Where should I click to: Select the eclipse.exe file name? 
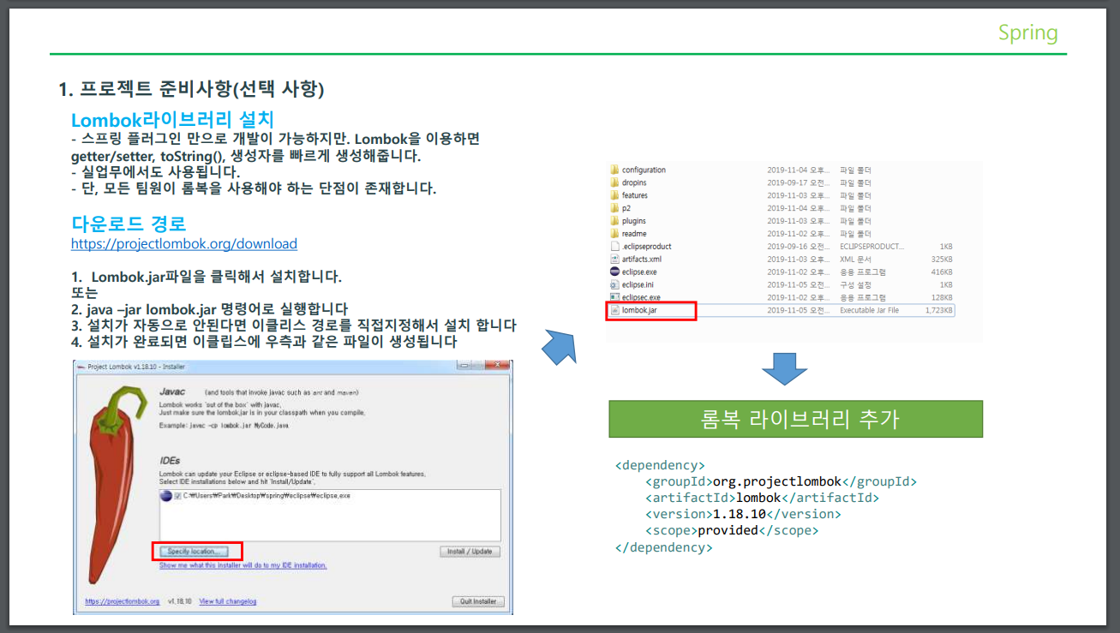639,272
